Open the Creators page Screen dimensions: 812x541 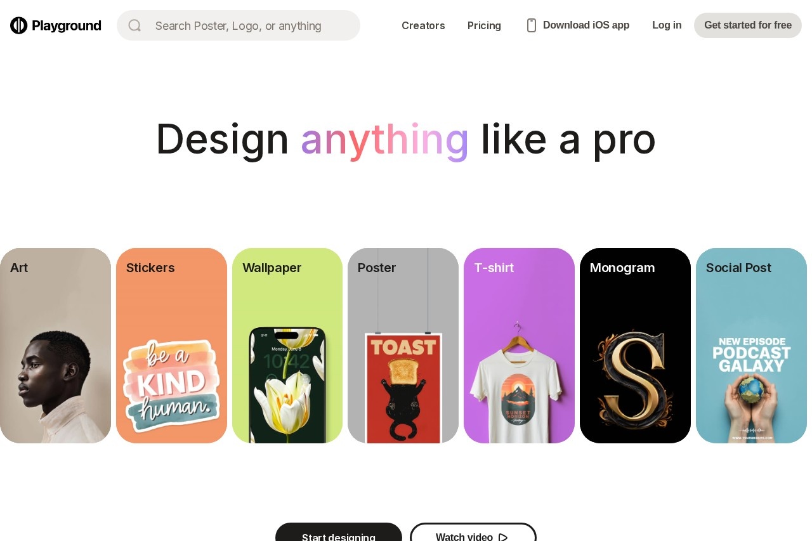(x=423, y=25)
